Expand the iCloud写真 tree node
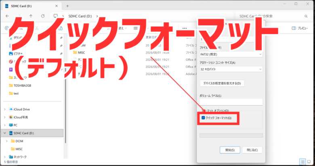 [5, 117]
